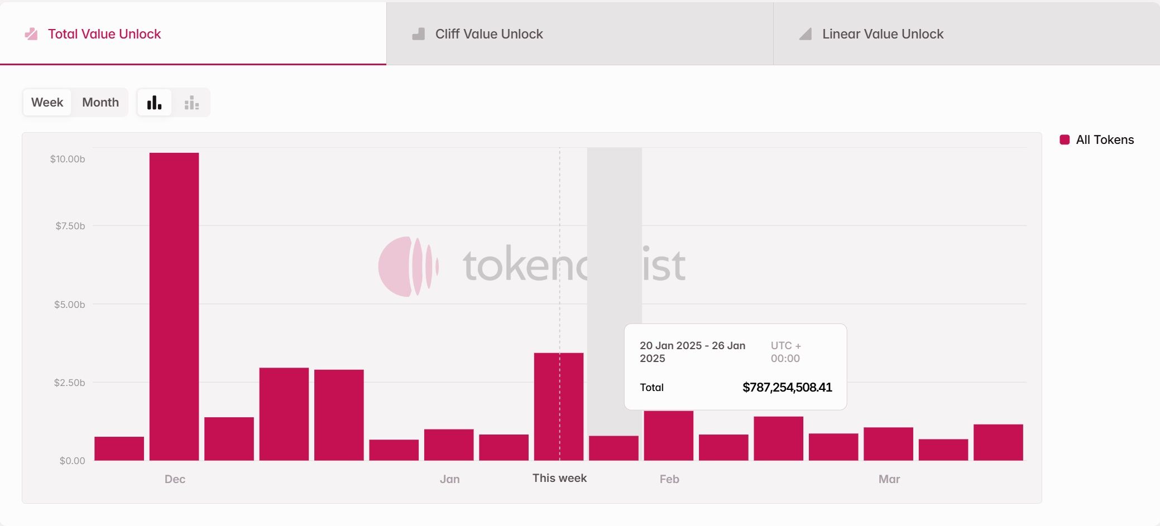The width and height of the screenshot is (1160, 526).
Task: Click the $10.00b y-axis label
Action: (x=68, y=159)
